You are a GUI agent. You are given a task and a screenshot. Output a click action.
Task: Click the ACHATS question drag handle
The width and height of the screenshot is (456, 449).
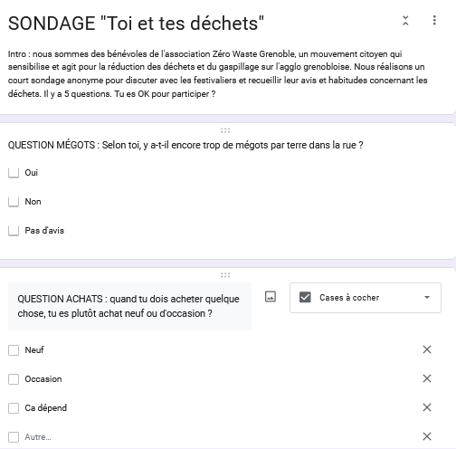[x=225, y=275]
